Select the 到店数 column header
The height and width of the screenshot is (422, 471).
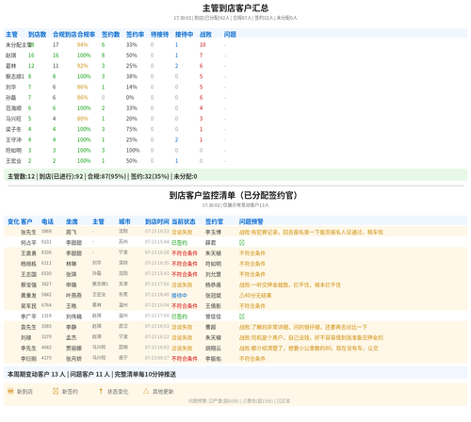click(x=37, y=34)
